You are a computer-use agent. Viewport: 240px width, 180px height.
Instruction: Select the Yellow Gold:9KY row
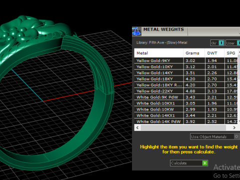tap(186, 60)
